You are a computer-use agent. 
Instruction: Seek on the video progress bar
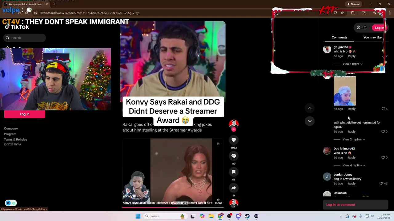click(x=173, y=207)
